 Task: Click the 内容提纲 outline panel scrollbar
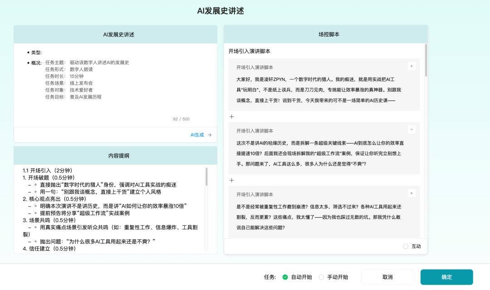(x=206, y=177)
